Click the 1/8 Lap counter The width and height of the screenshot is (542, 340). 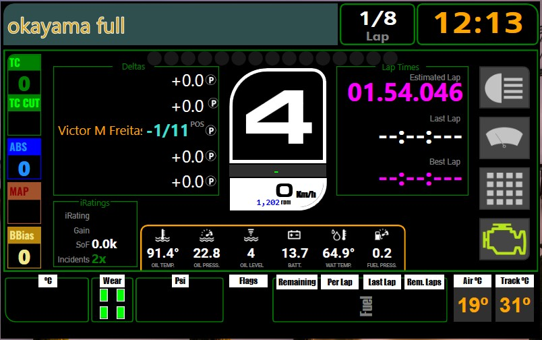[x=378, y=24]
